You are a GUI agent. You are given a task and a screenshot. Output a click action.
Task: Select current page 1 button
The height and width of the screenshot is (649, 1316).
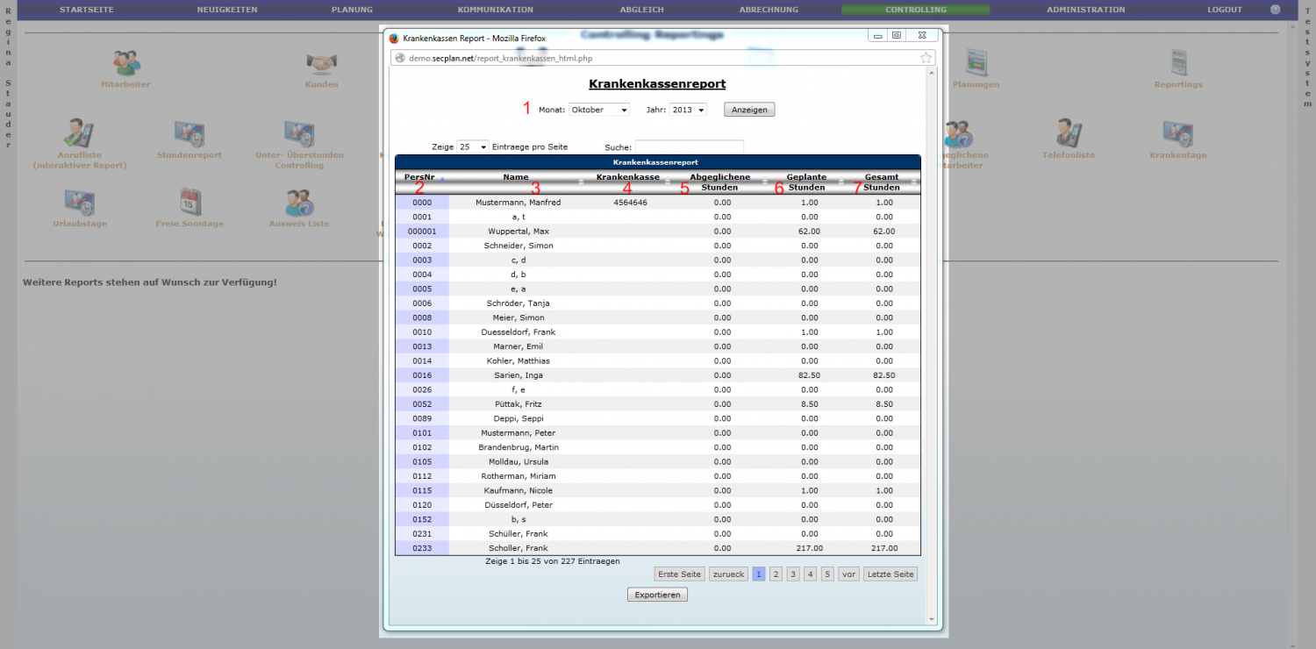(x=759, y=574)
